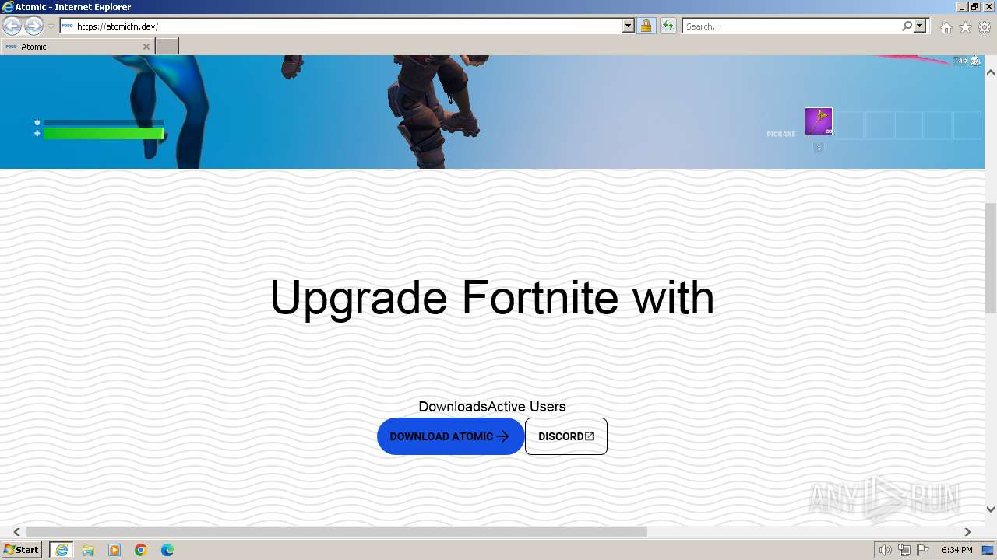This screenshot has width=997, height=560.
Task: Click the green health bar
Action: point(103,134)
